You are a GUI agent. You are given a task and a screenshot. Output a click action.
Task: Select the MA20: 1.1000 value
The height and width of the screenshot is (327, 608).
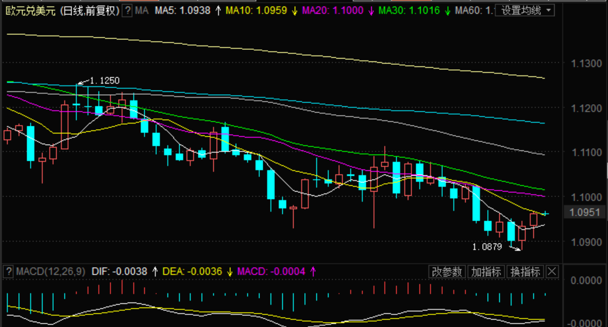pos(333,11)
